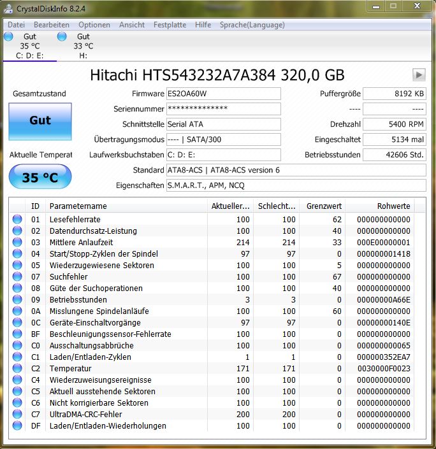Viewport: 436px width, 449px height.
Task: Open the Ansicht menu
Action: click(x=132, y=25)
